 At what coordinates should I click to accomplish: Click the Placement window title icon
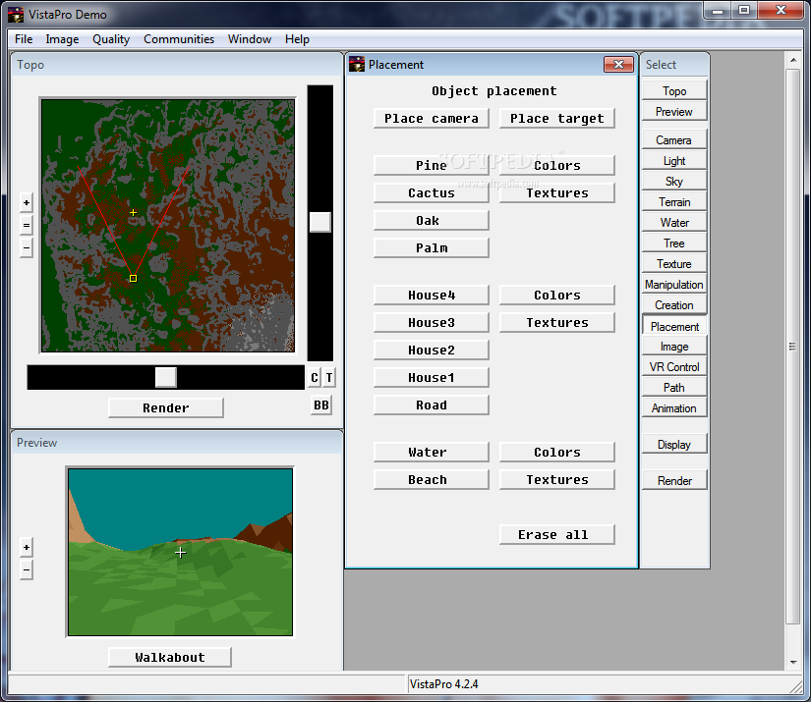tap(357, 65)
